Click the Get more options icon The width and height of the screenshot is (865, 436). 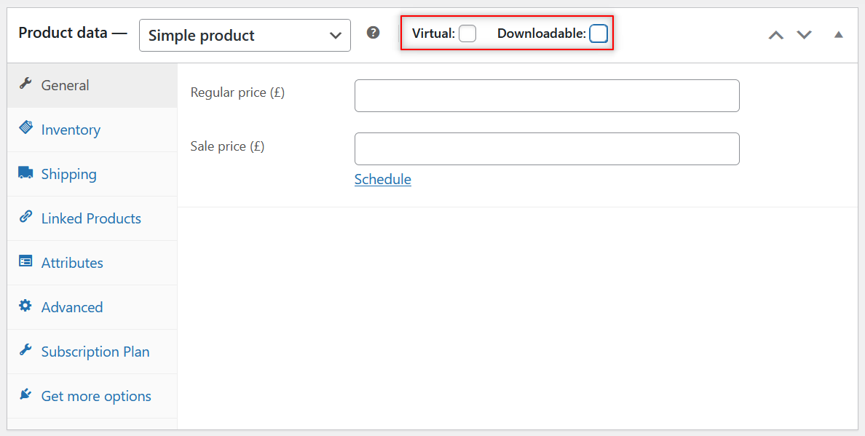point(26,395)
